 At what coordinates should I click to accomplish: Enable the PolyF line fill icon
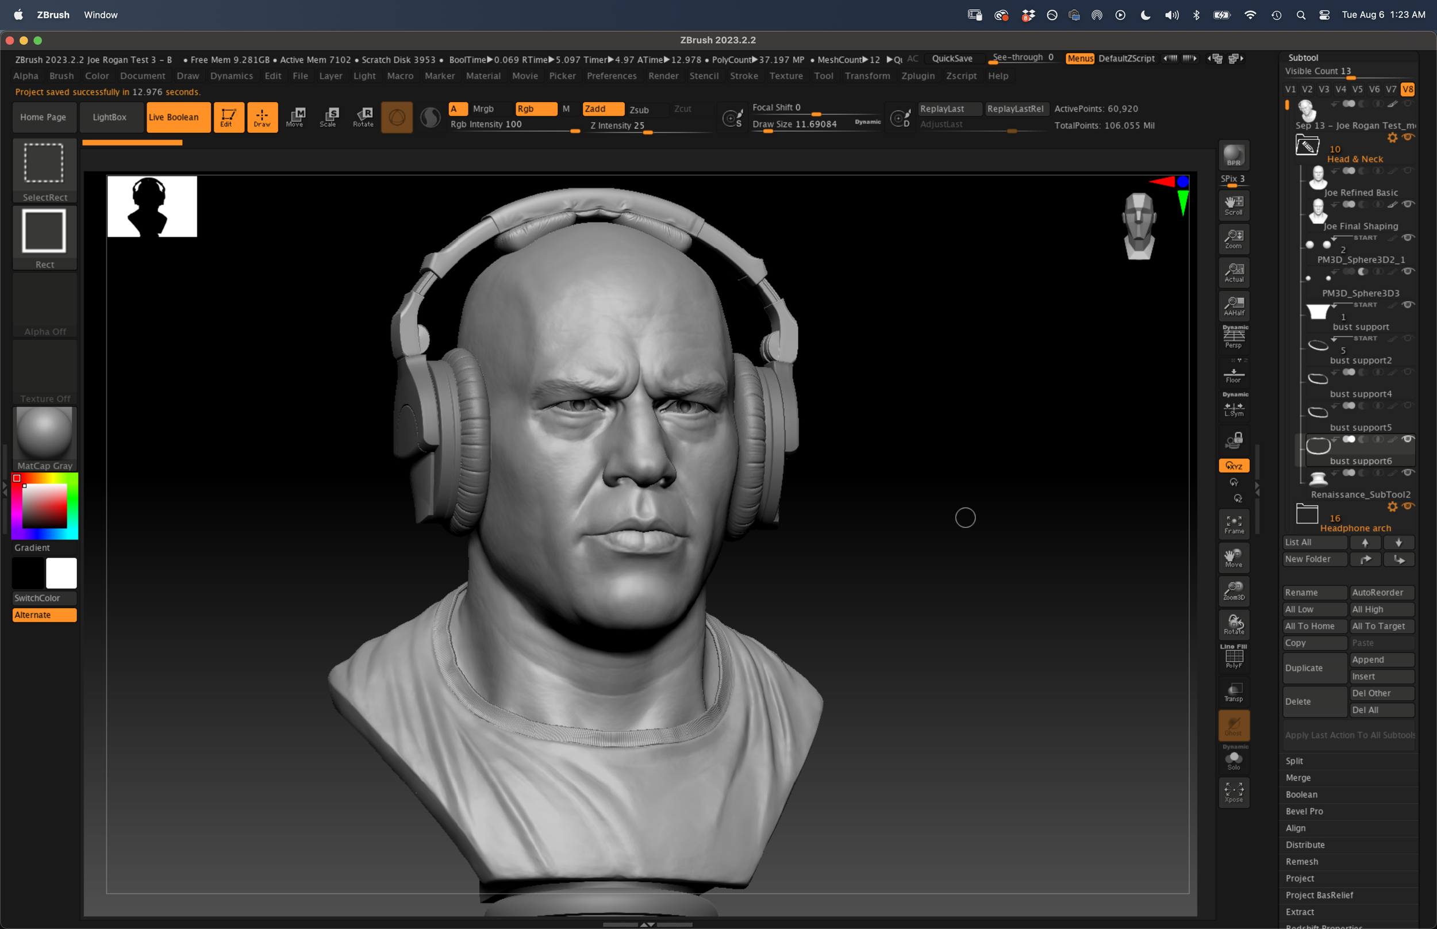[x=1233, y=658]
